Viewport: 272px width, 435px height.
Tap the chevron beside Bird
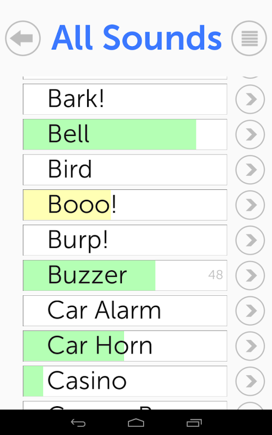point(250,170)
